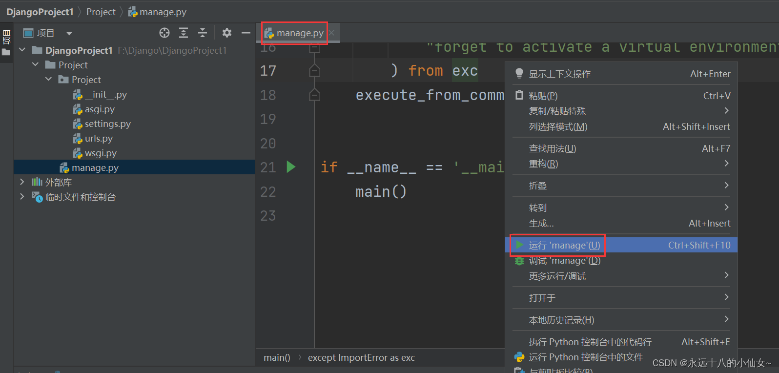Click Project in the navigation breadcrumb
The image size is (779, 373).
[x=101, y=12]
